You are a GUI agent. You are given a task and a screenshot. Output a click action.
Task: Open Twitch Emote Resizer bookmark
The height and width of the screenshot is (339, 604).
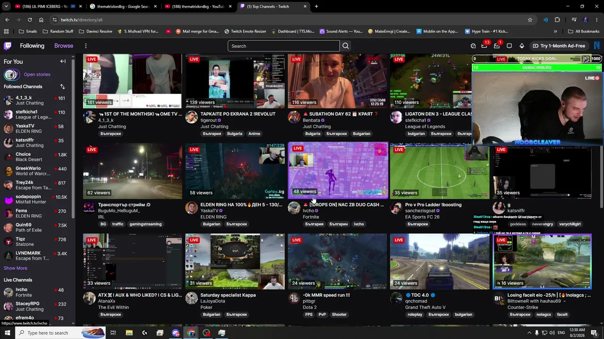pos(245,32)
